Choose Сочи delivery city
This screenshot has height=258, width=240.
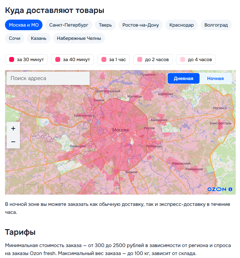[x=15, y=38]
